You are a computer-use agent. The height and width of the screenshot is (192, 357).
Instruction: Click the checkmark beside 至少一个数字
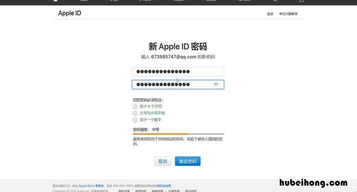point(135,120)
